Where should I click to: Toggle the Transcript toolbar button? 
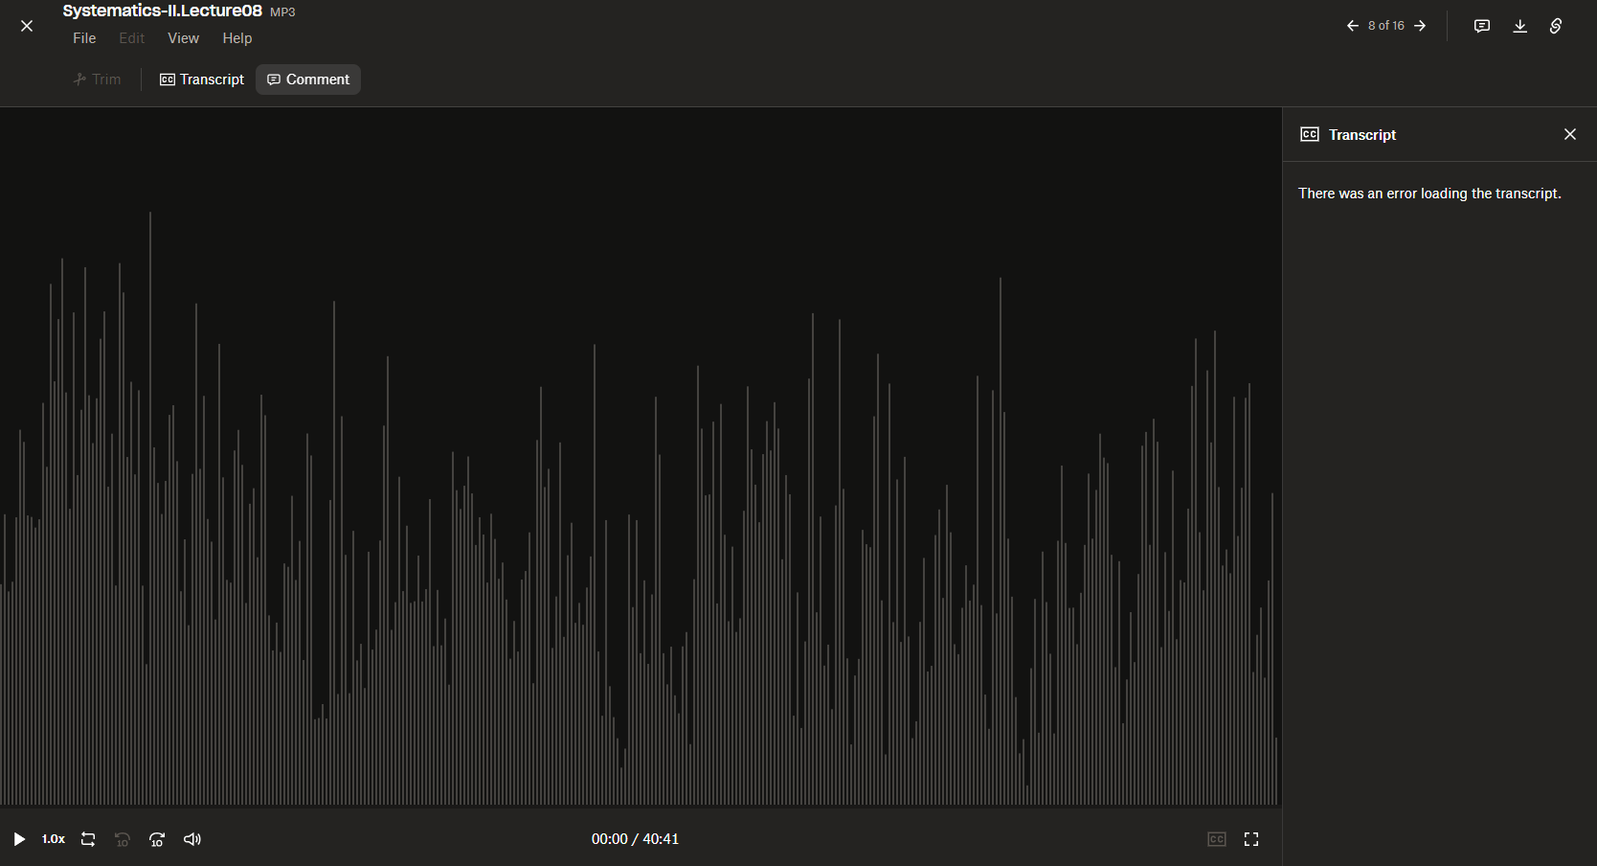click(202, 80)
